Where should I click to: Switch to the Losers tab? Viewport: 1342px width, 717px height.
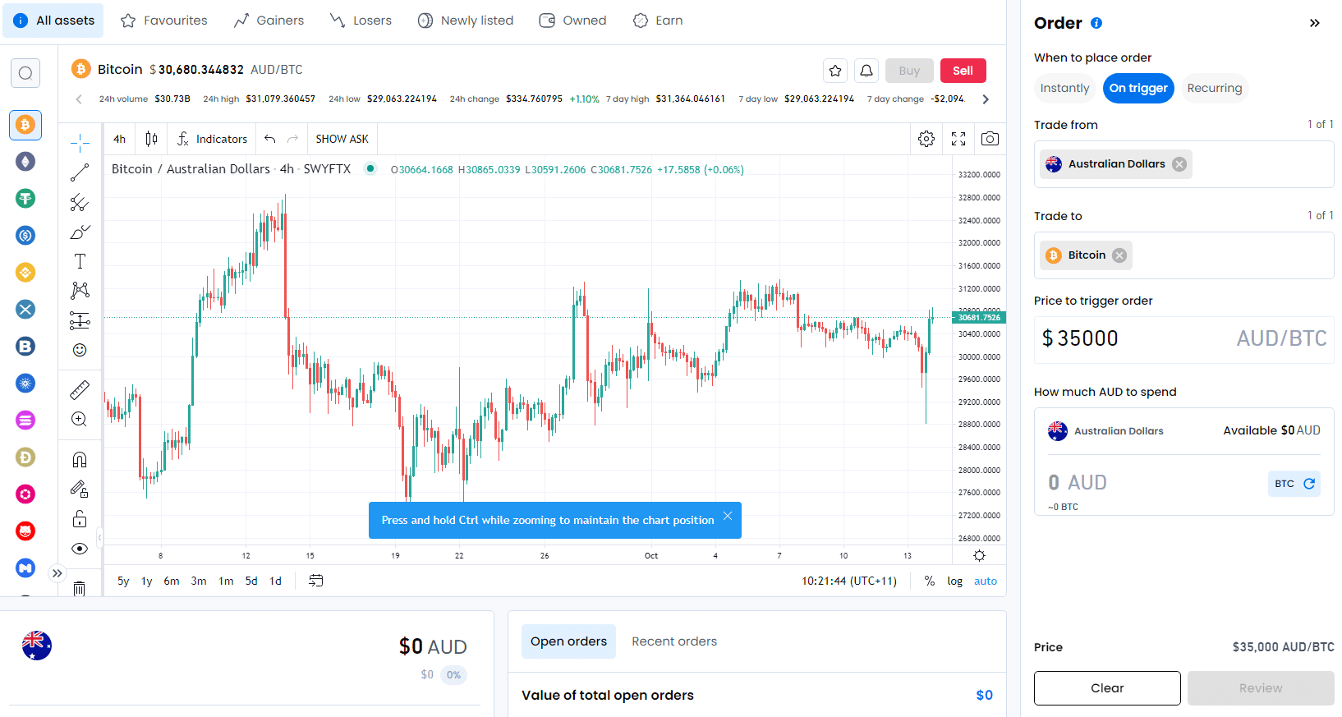(361, 21)
